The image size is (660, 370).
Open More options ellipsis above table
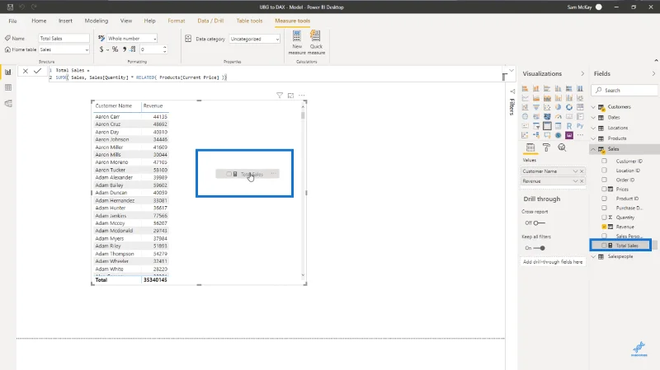coord(302,96)
